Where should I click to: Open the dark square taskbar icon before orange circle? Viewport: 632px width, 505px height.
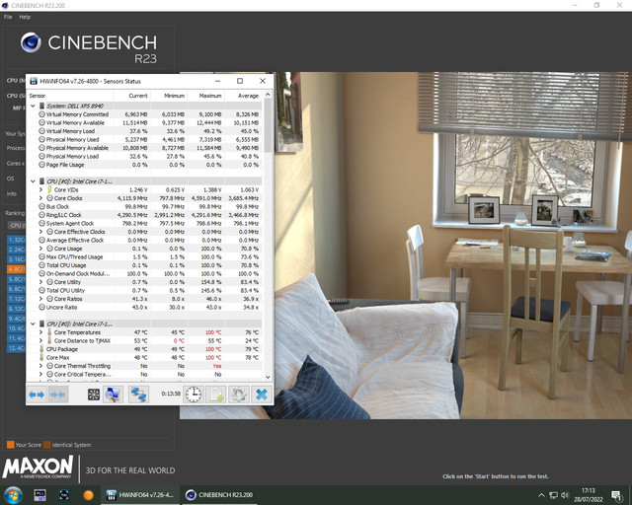pos(64,495)
